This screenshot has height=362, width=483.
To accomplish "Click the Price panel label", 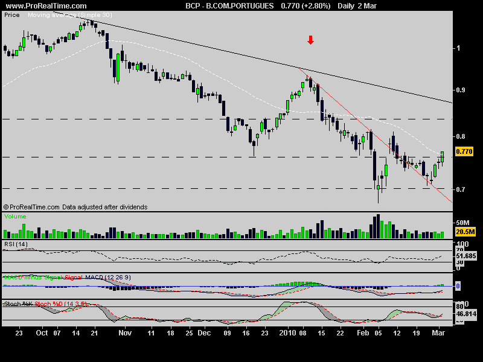I will pos(12,14).
